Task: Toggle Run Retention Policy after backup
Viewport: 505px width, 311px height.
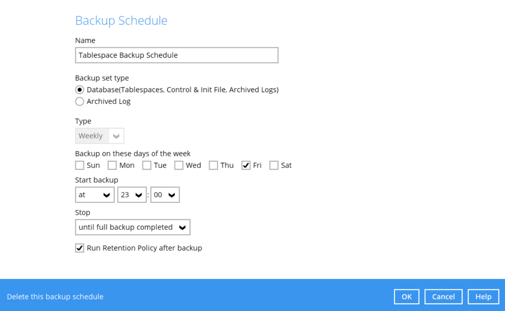Action: [80, 248]
